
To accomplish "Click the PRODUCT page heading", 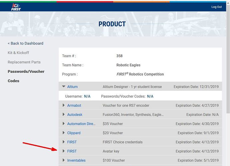I will [112, 24].
